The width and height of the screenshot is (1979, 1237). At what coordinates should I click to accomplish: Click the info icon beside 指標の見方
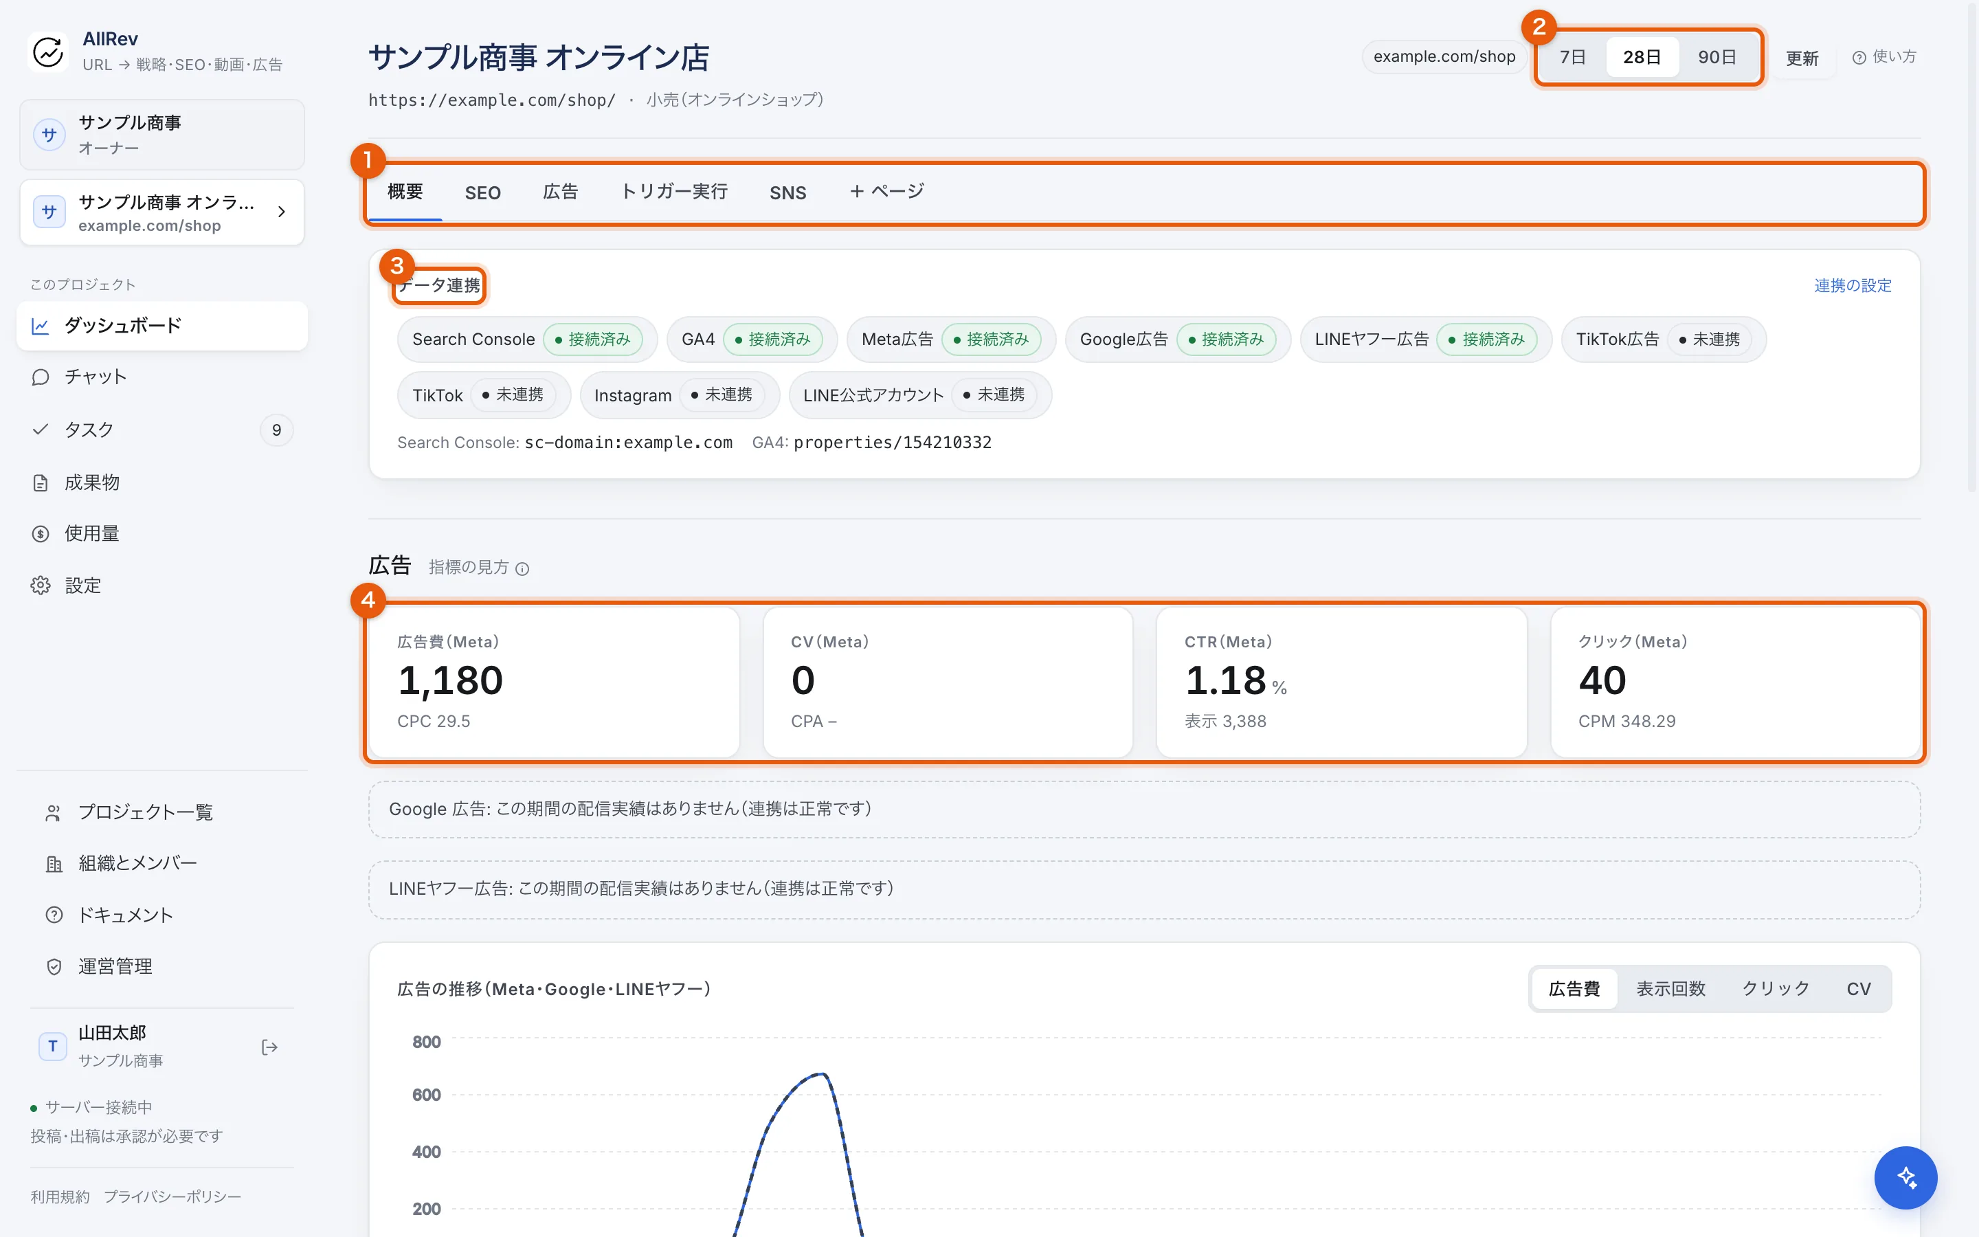click(x=522, y=568)
